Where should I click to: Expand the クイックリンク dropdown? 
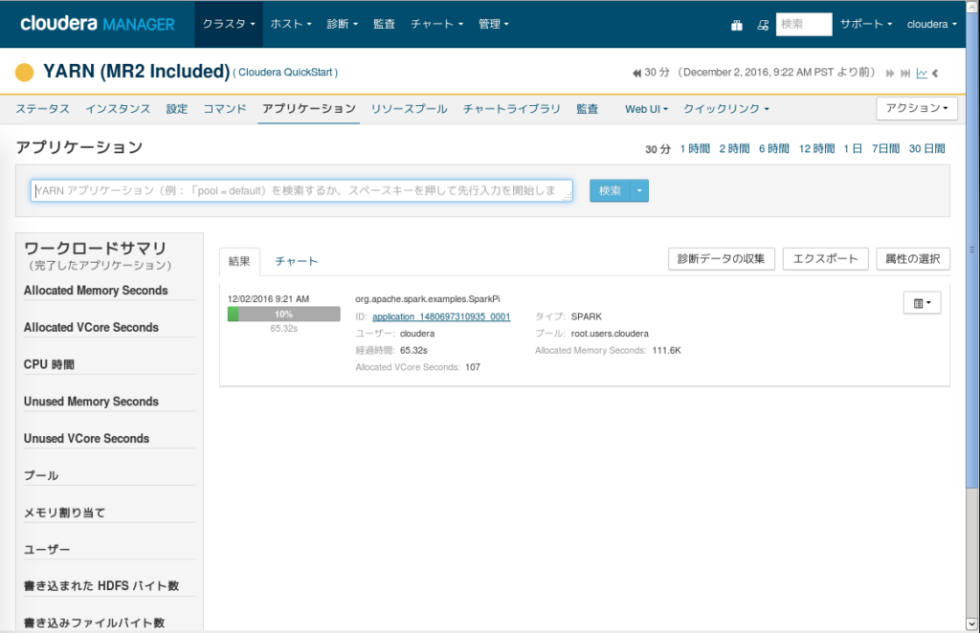pos(725,109)
